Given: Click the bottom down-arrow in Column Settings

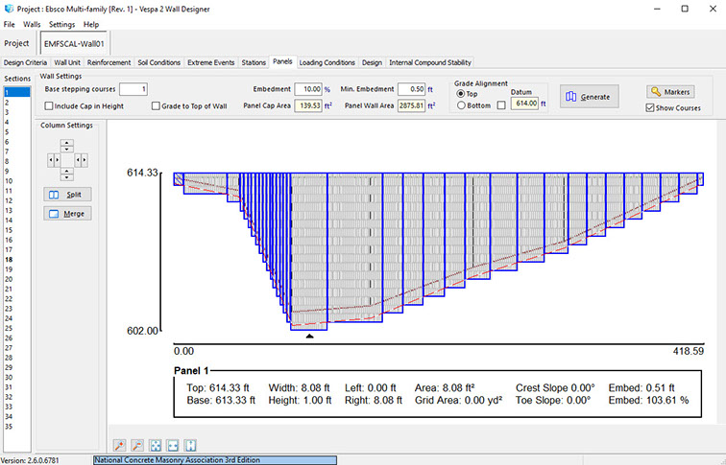Looking at the screenshot, I should (x=66, y=174).
